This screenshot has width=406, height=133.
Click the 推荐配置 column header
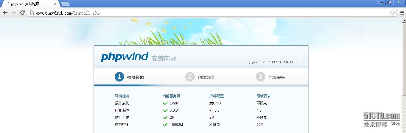[217, 96]
